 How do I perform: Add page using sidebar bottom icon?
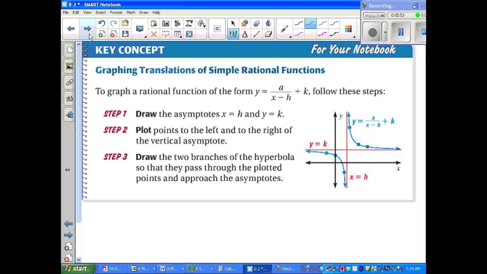[x=68, y=247]
